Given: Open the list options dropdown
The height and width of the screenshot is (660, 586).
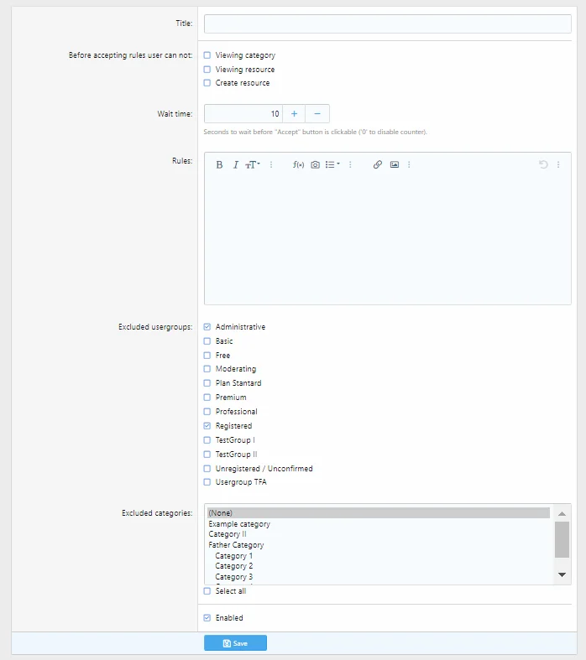Looking at the screenshot, I should [332, 165].
